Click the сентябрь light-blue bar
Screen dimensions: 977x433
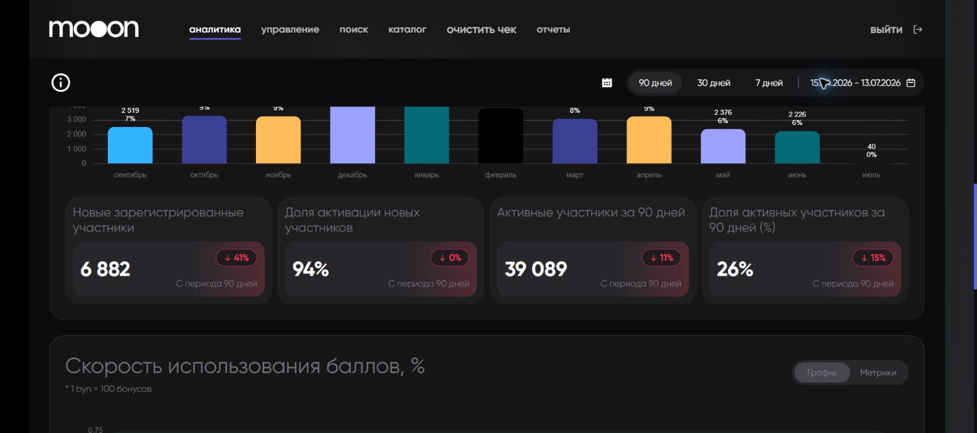130,145
